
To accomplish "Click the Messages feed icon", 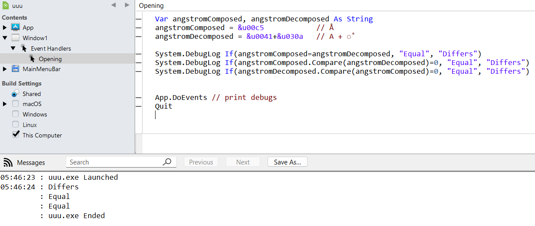I will (x=8, y=162).
